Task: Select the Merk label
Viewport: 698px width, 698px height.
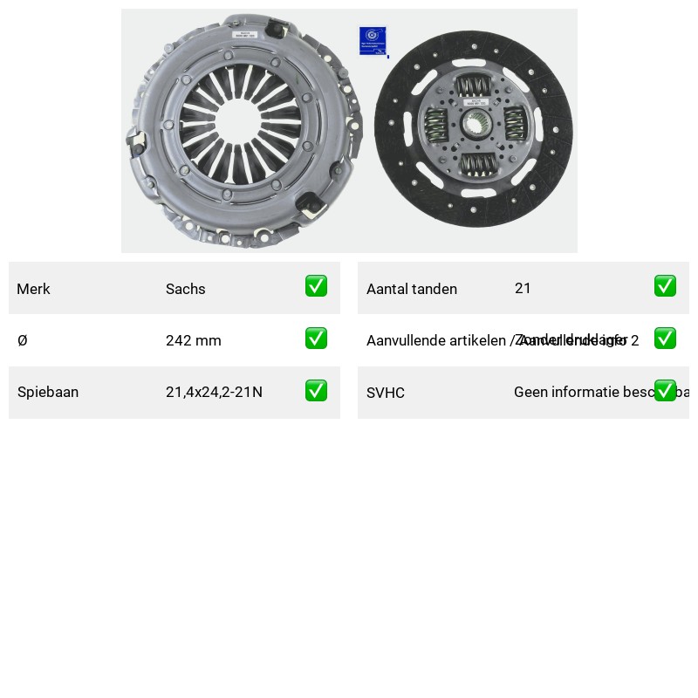Action: click(33, 289)
